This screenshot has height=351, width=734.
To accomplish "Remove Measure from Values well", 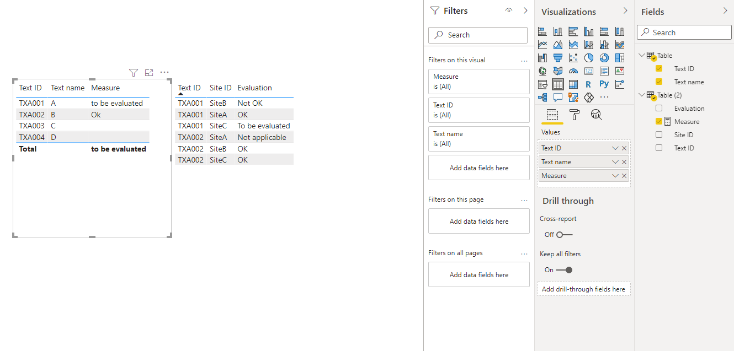I will [624, 176].
